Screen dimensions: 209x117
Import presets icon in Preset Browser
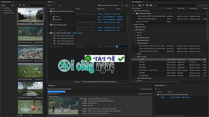click(147, 5)
